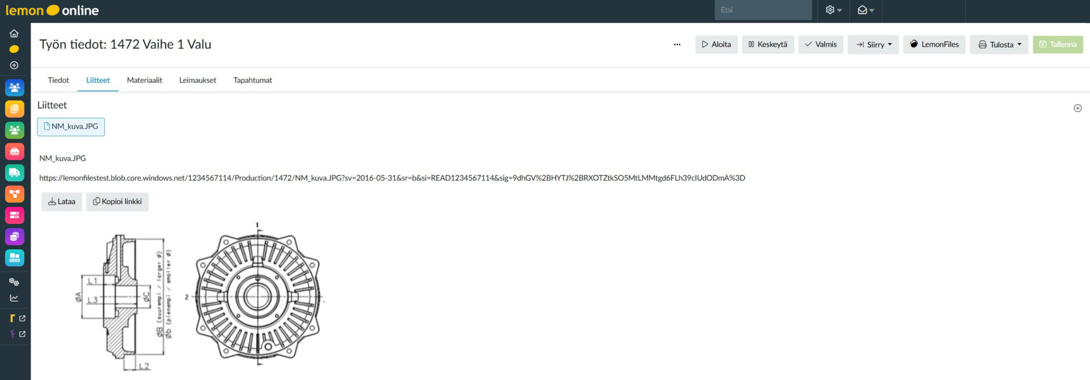Add new attachment with plus circle icon
The width and height of the screenshot is (1090, 380).
[x=1078, y=108]
